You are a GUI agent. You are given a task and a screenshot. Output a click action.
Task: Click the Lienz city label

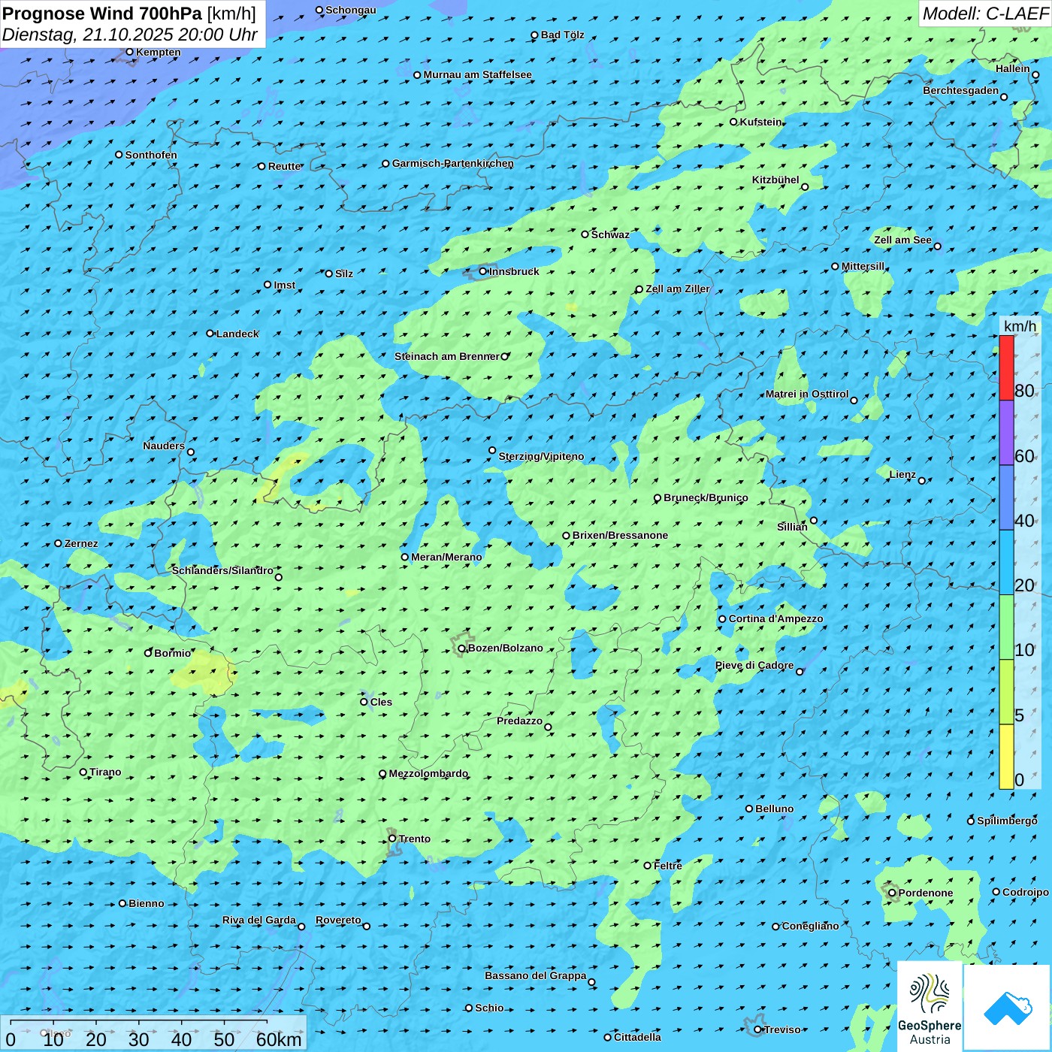tap(902, 474)
